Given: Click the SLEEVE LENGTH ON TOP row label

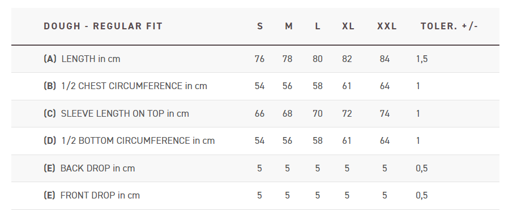Looking at the screenshot, I should (x=116, y=113).
